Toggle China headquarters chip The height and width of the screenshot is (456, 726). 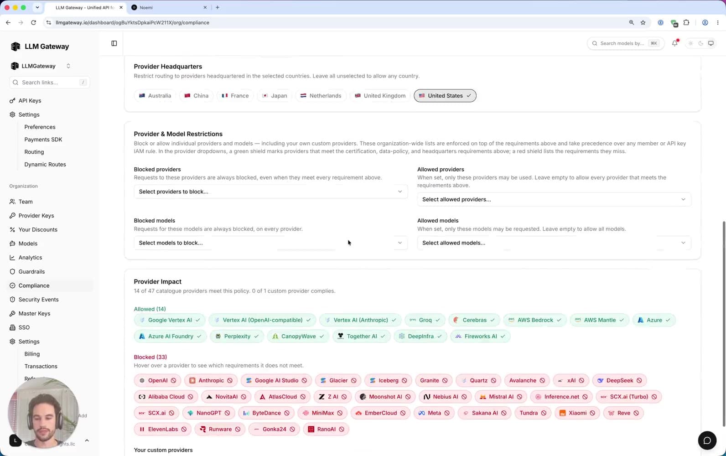tap(197, 96)
